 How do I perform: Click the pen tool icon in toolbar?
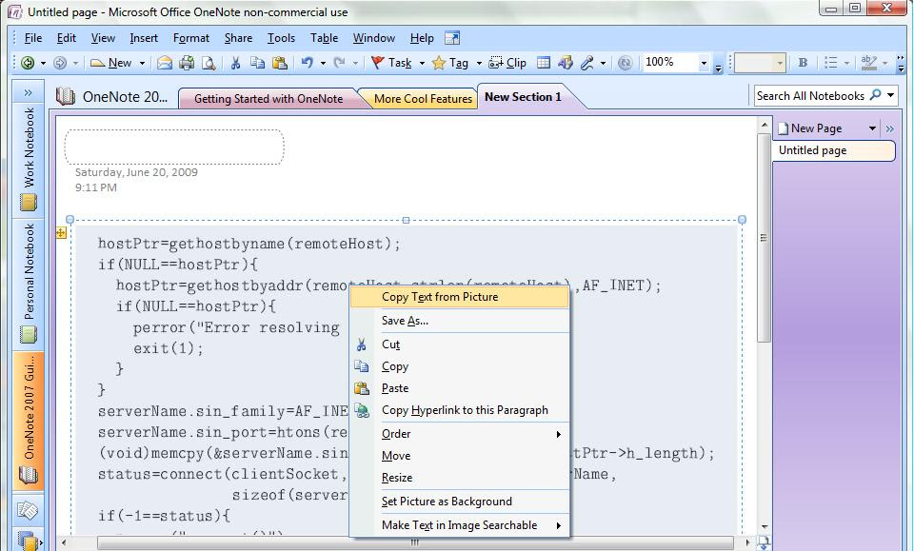coord(586,62)
